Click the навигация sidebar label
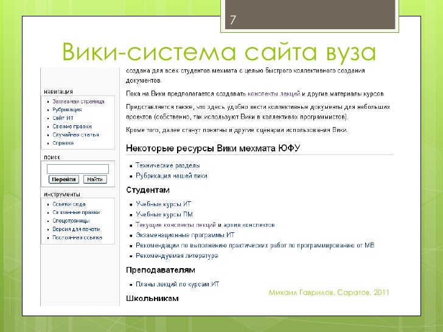The height and width of the screenshot is (332, 443). click(58, 91)
